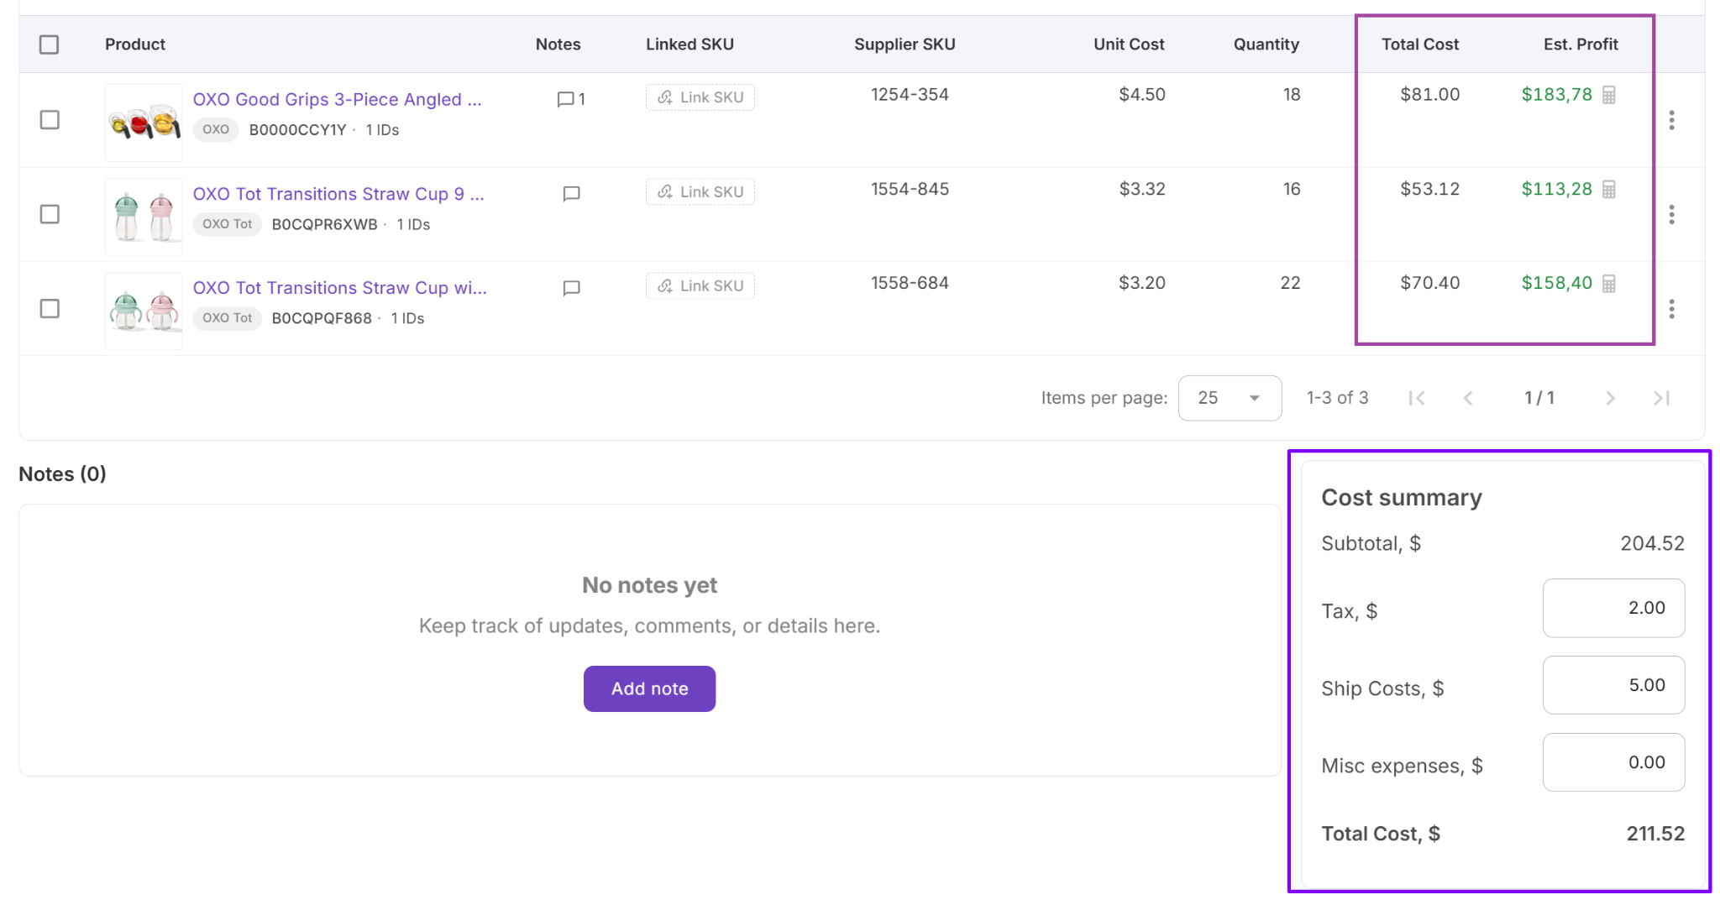The width and height of the screenshot is (1720, 900).
Task: Click the Ship Costs input field
Action: pyautogui.click(x=1613, y=685)
